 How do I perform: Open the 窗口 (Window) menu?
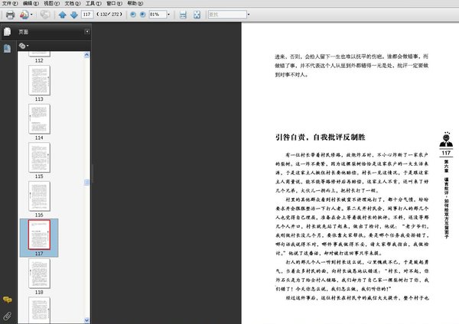pos(114,4)
